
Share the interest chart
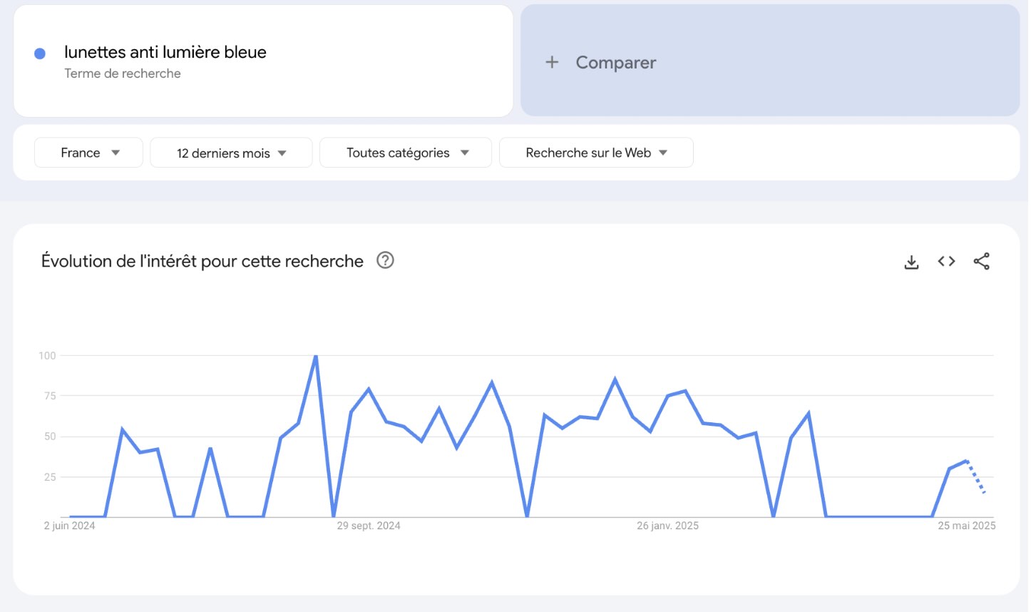tap(981, 262)
